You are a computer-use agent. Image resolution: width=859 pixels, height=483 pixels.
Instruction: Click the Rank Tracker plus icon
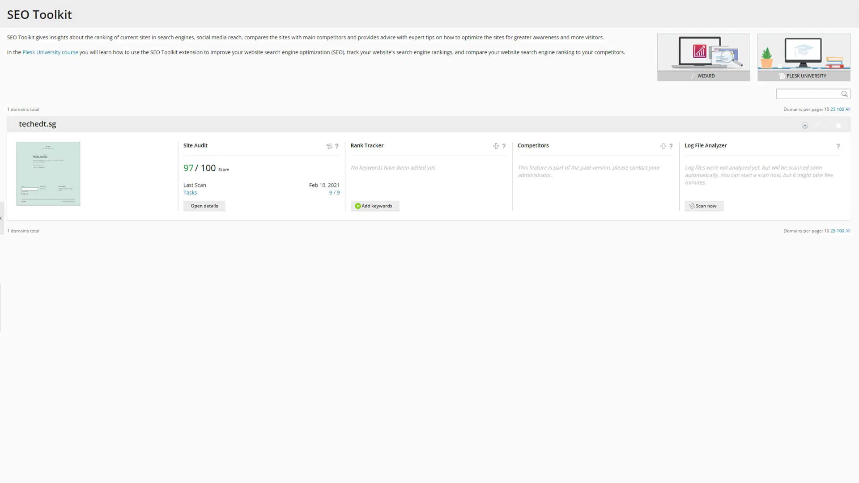tap(496, 146)
